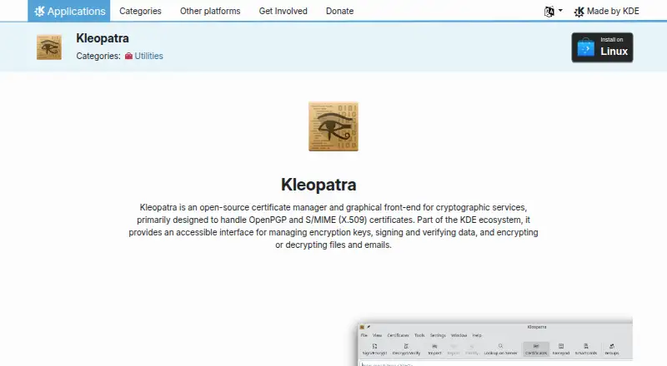Click the small Kleopatra icon in header

coord(49,47)
